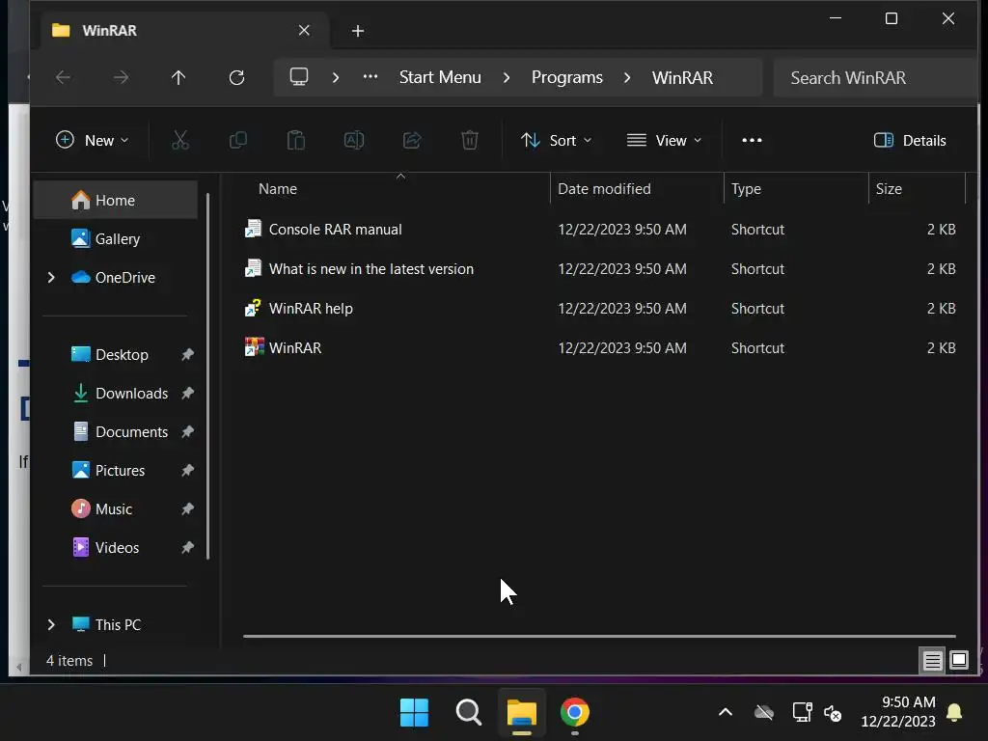Open the Windows Start button
Viewport: 988px width, 741px height.
click(x=414, y=713)
